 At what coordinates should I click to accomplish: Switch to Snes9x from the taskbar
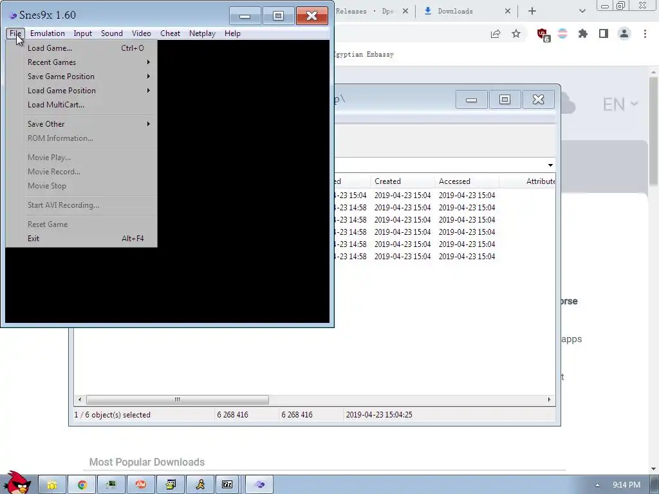(260, 485)
